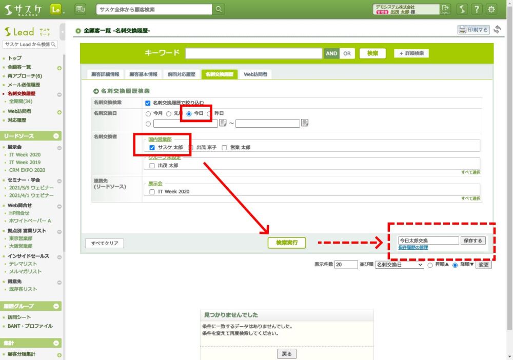
Task: Click the magnifier search icon in top bar
Action: 219,9
